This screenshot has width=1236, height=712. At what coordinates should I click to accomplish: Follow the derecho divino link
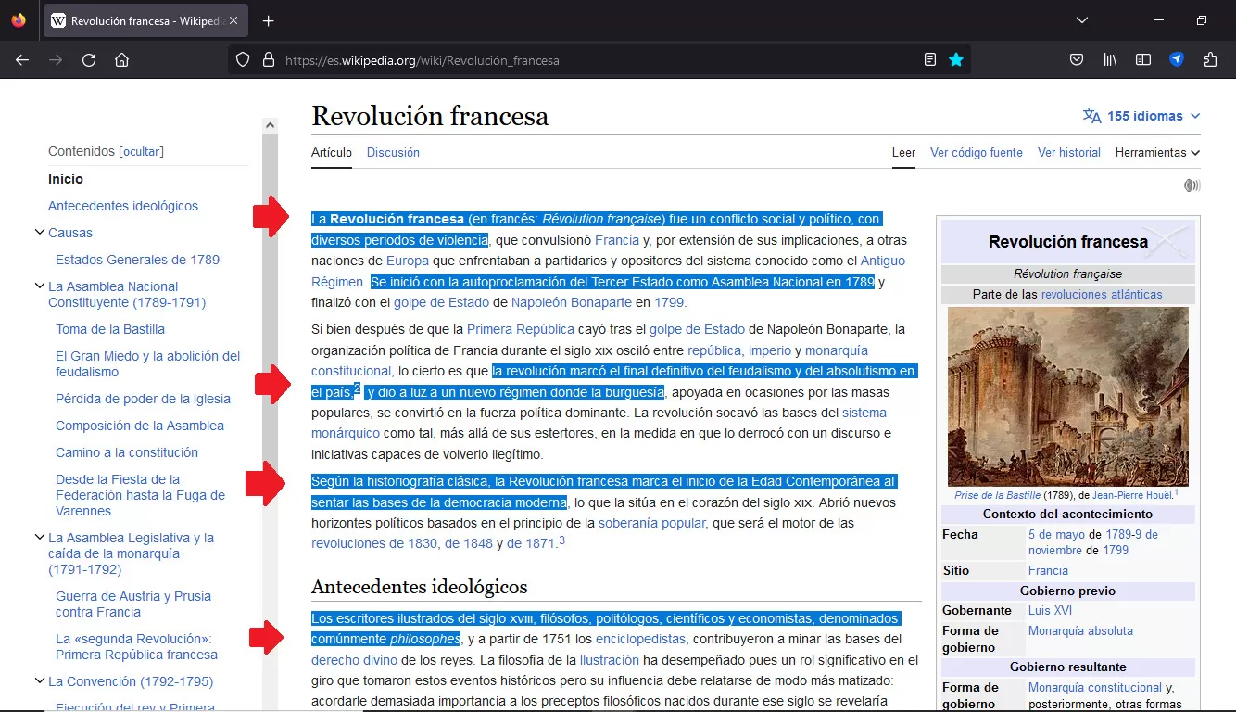354,660
